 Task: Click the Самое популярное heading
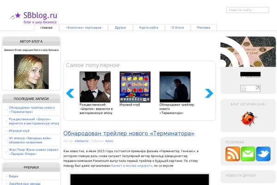(x=93, y=65)
